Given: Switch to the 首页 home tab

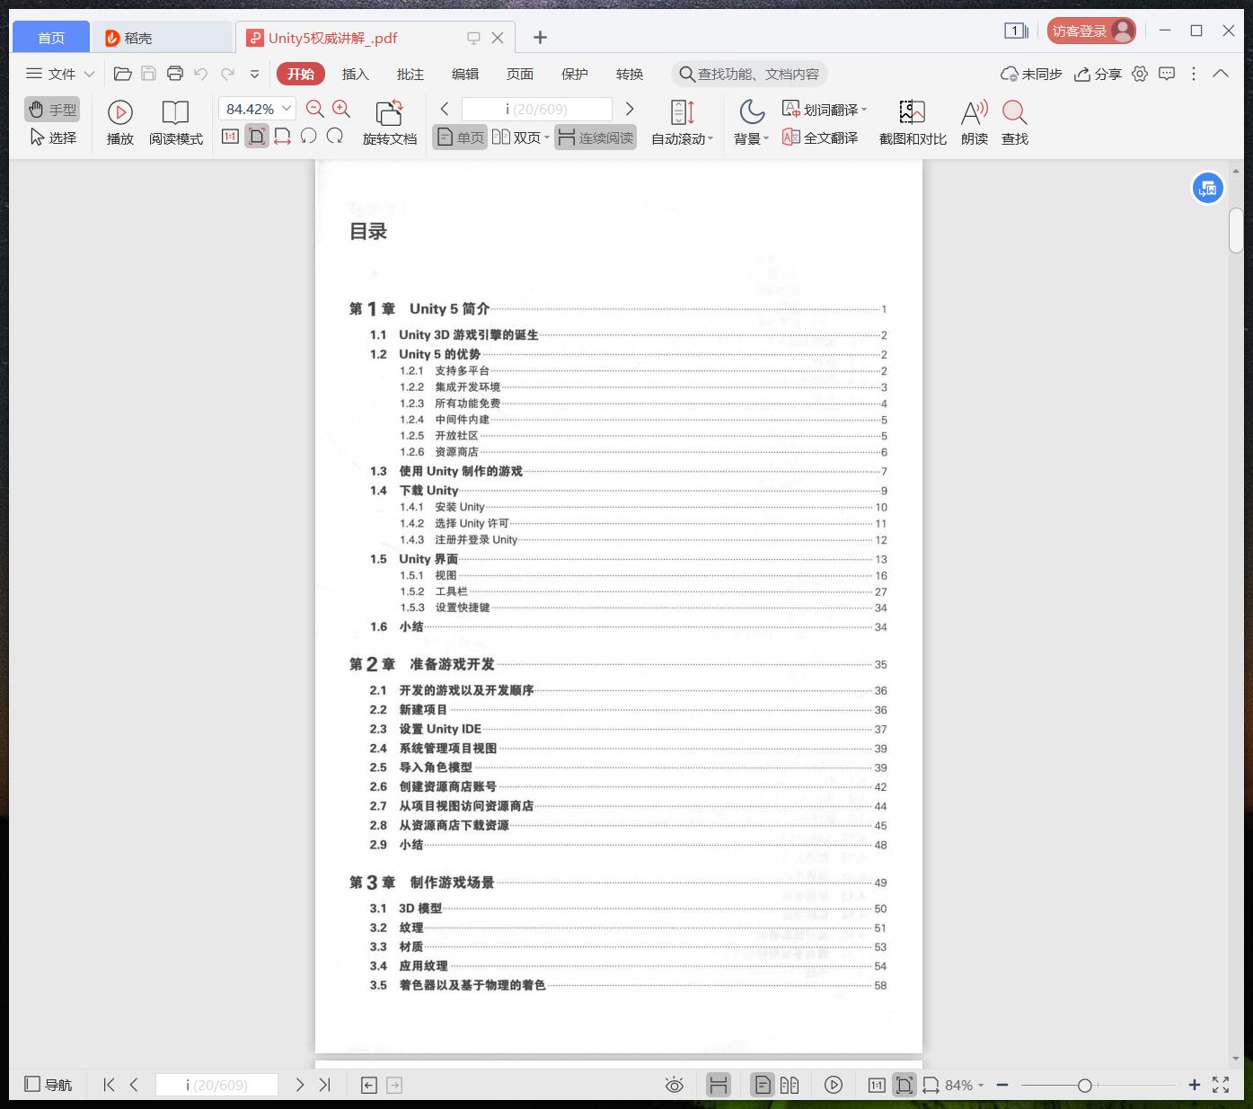Looking at the screenshot, I should click(x=51, y=37).
